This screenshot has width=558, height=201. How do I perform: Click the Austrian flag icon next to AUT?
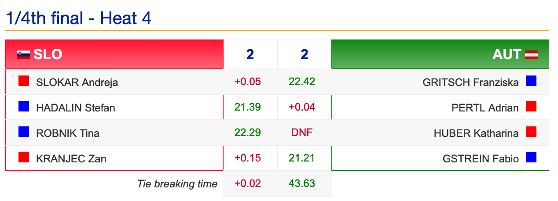click(532, 54)
